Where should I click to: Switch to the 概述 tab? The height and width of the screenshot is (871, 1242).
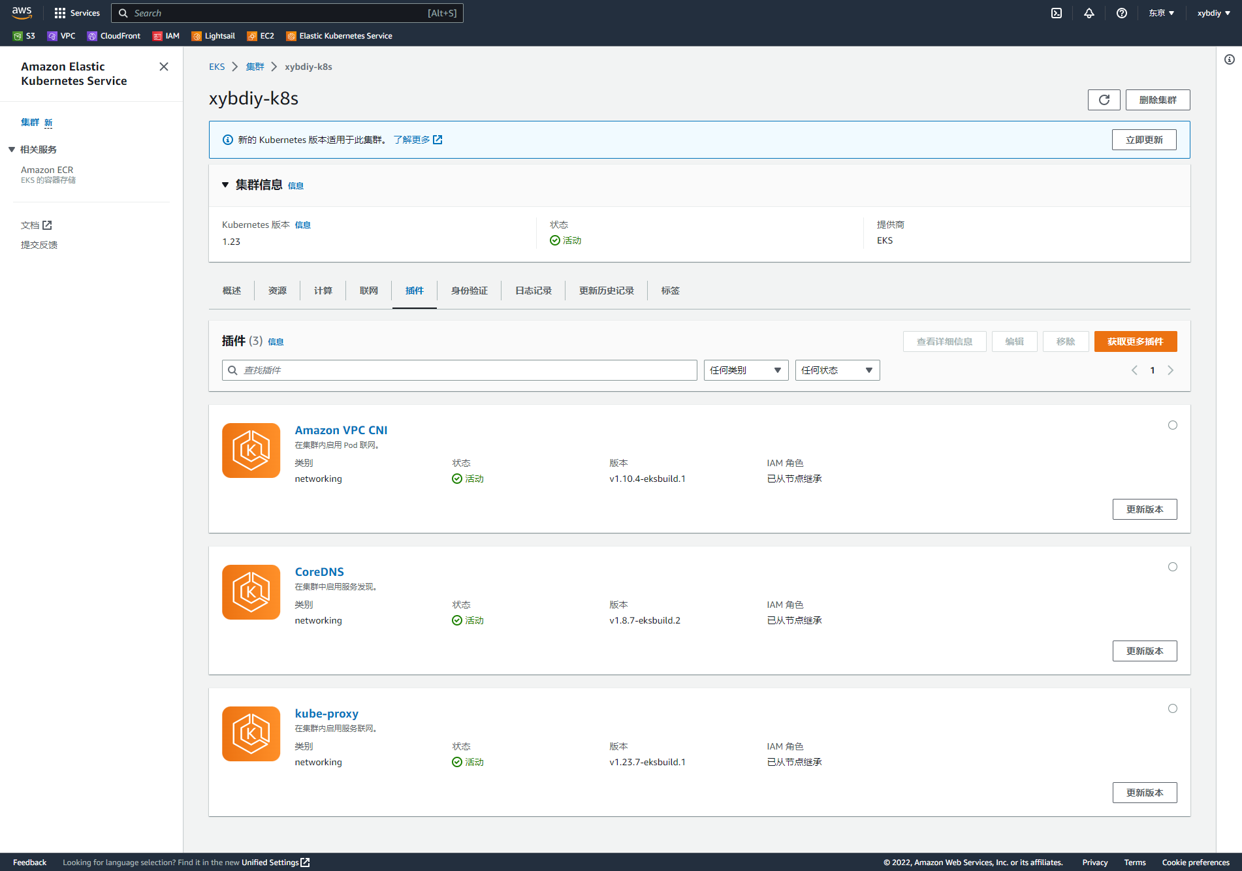pyautogui.click(x=232, y=291)
